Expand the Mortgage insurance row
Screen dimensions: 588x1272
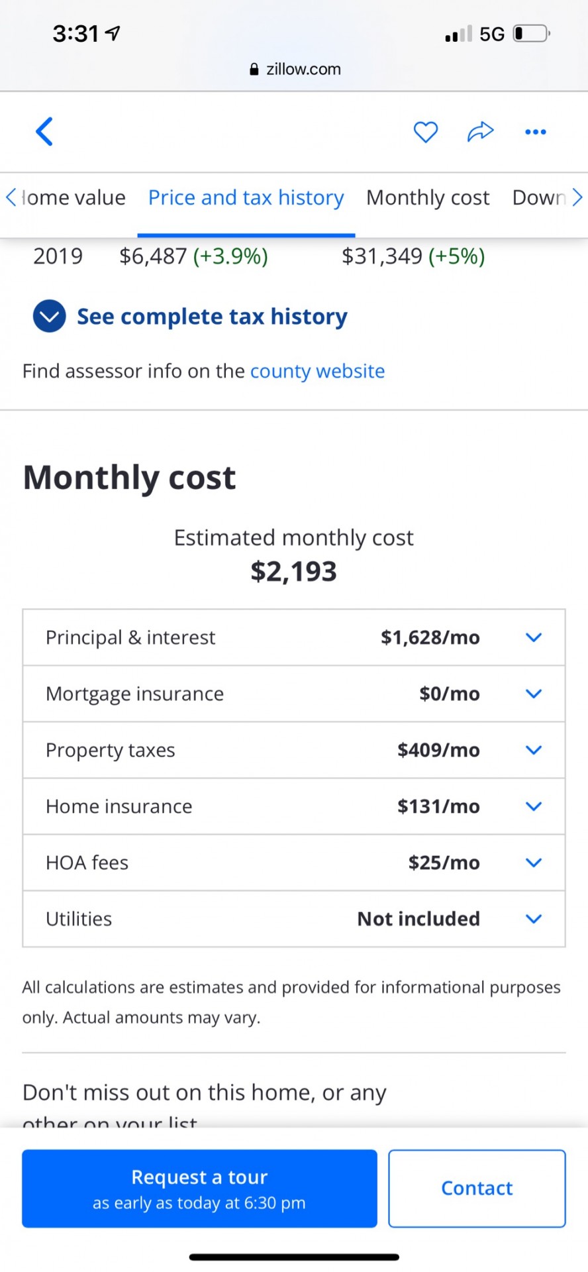[x=294, y=694]
